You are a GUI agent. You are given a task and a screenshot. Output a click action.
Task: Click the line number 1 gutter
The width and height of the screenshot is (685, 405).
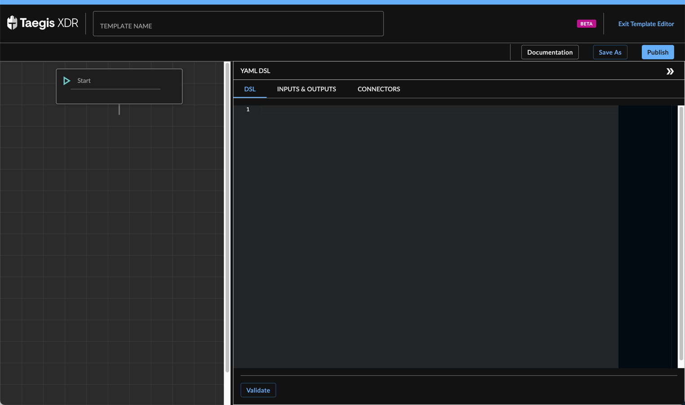click(248, 109)
